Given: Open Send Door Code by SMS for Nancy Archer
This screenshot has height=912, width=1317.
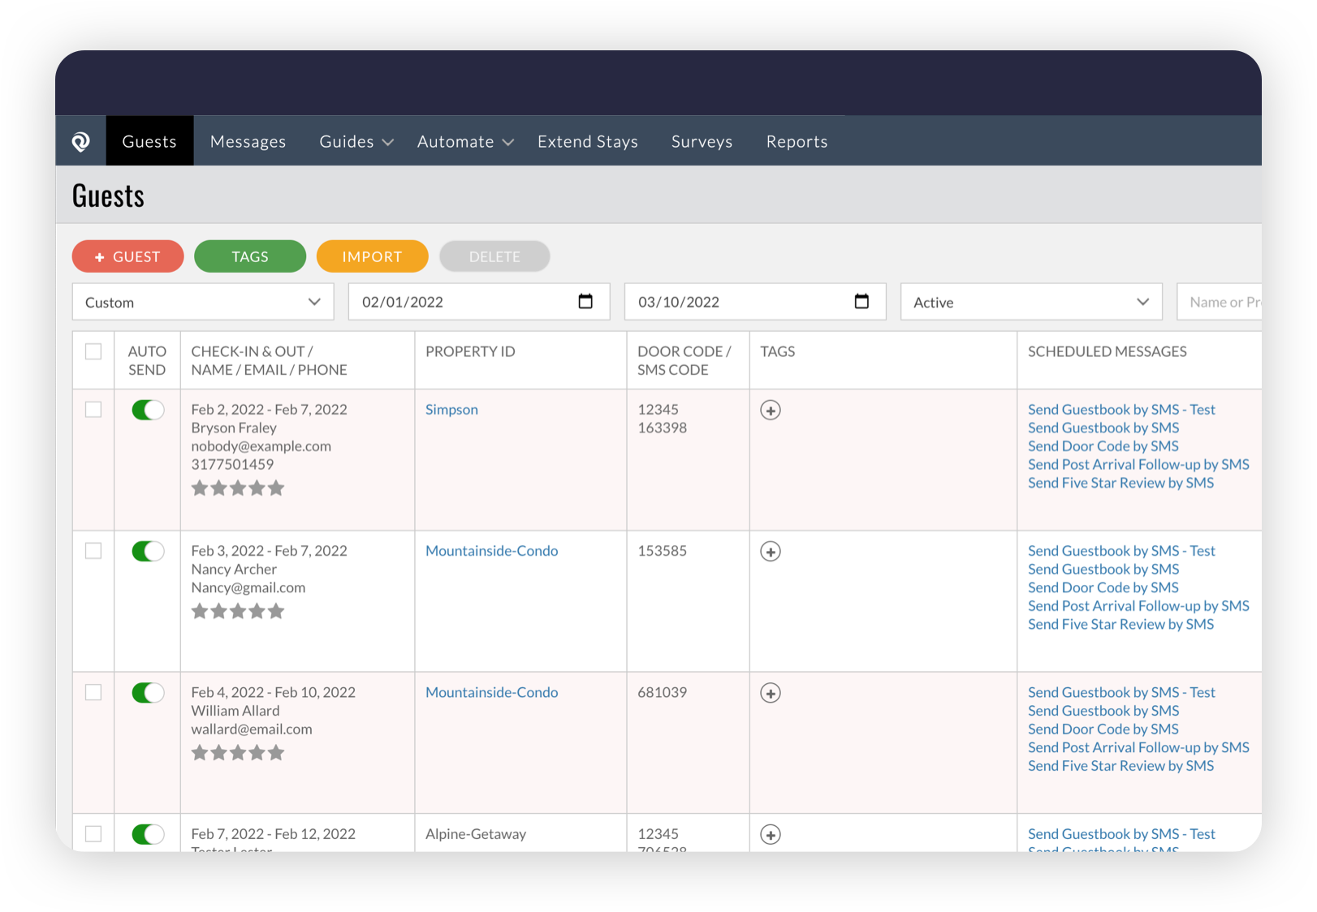Looking at the screenshot, I should click(1103, 587).
